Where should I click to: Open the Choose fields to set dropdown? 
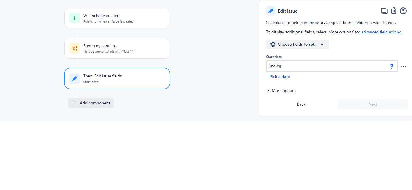point(297,44)
